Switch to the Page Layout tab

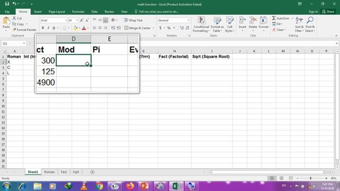click(57, 12)
